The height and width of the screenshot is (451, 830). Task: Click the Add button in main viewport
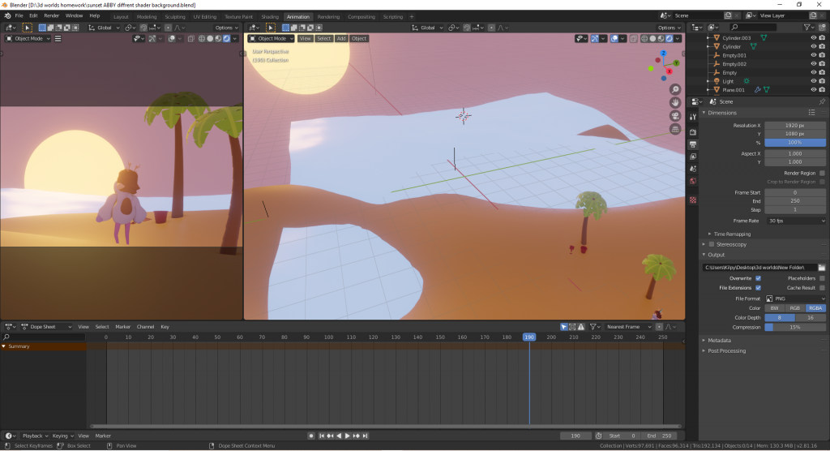341,39
